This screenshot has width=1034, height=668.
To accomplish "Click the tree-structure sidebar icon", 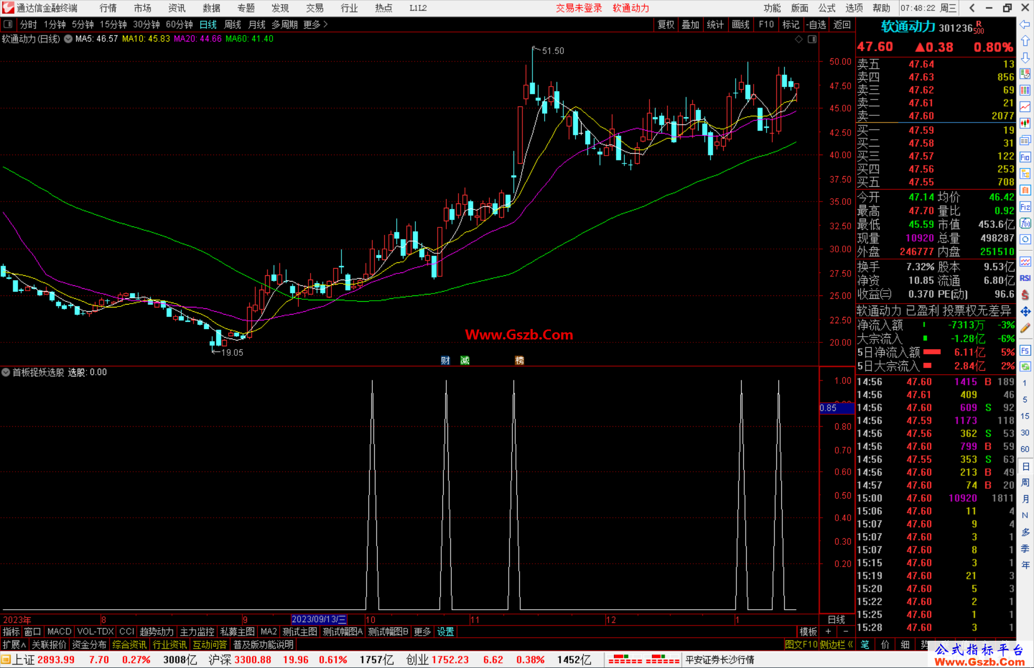I will point(1025,173).
